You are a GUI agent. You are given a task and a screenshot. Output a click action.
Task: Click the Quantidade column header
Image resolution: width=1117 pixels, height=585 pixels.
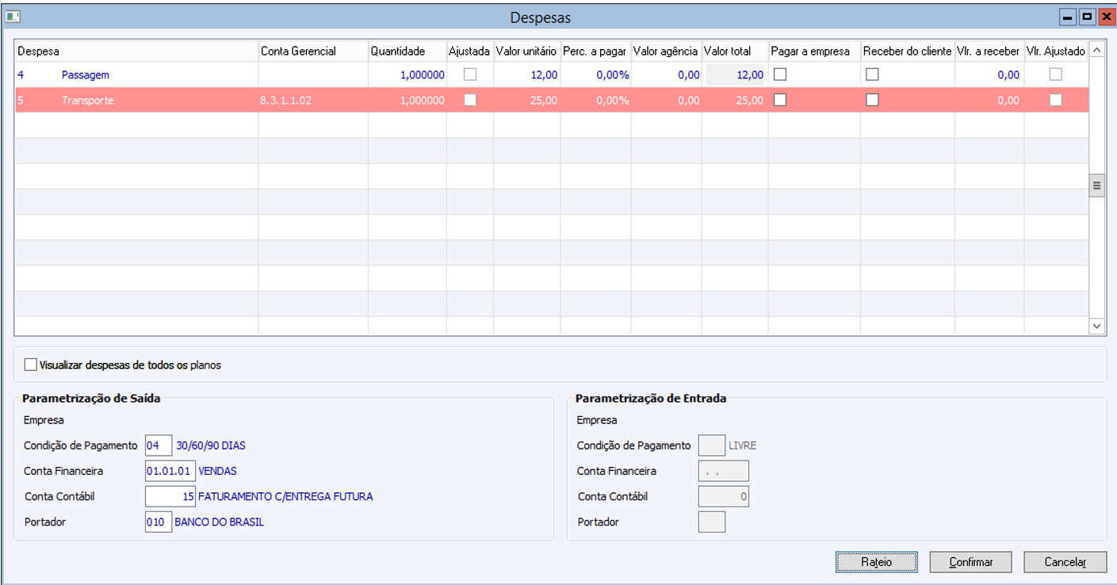pos(407,51)
